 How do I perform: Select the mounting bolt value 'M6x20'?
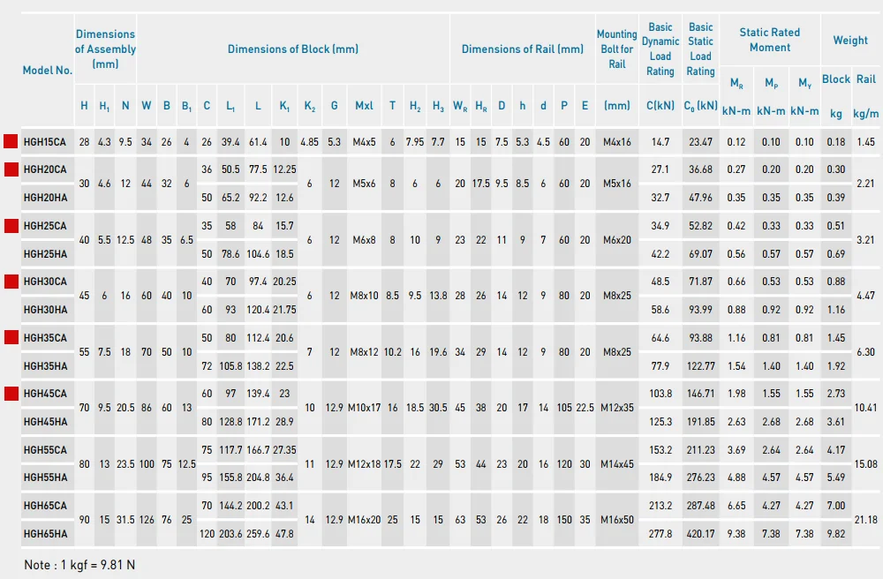pos(616,240)
